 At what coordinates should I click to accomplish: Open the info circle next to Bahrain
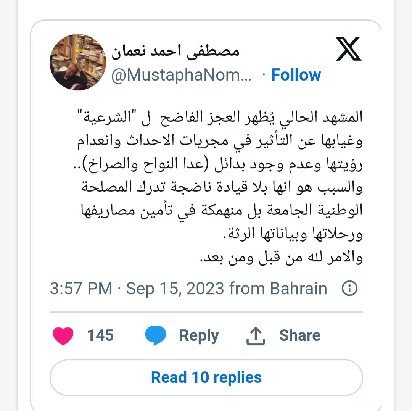[349, 288]
